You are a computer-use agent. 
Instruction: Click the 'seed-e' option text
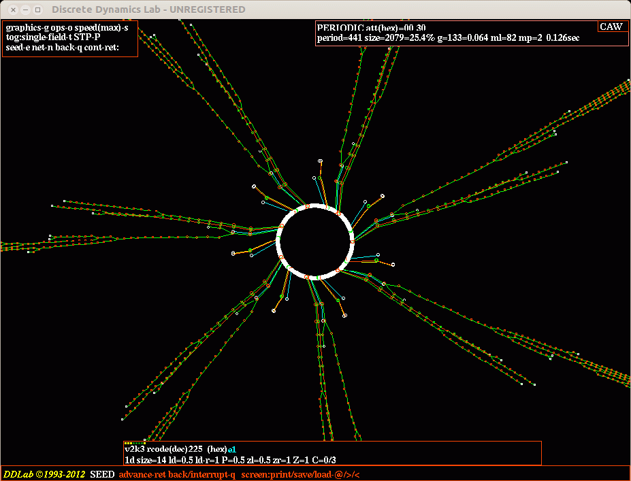(18, 47)
